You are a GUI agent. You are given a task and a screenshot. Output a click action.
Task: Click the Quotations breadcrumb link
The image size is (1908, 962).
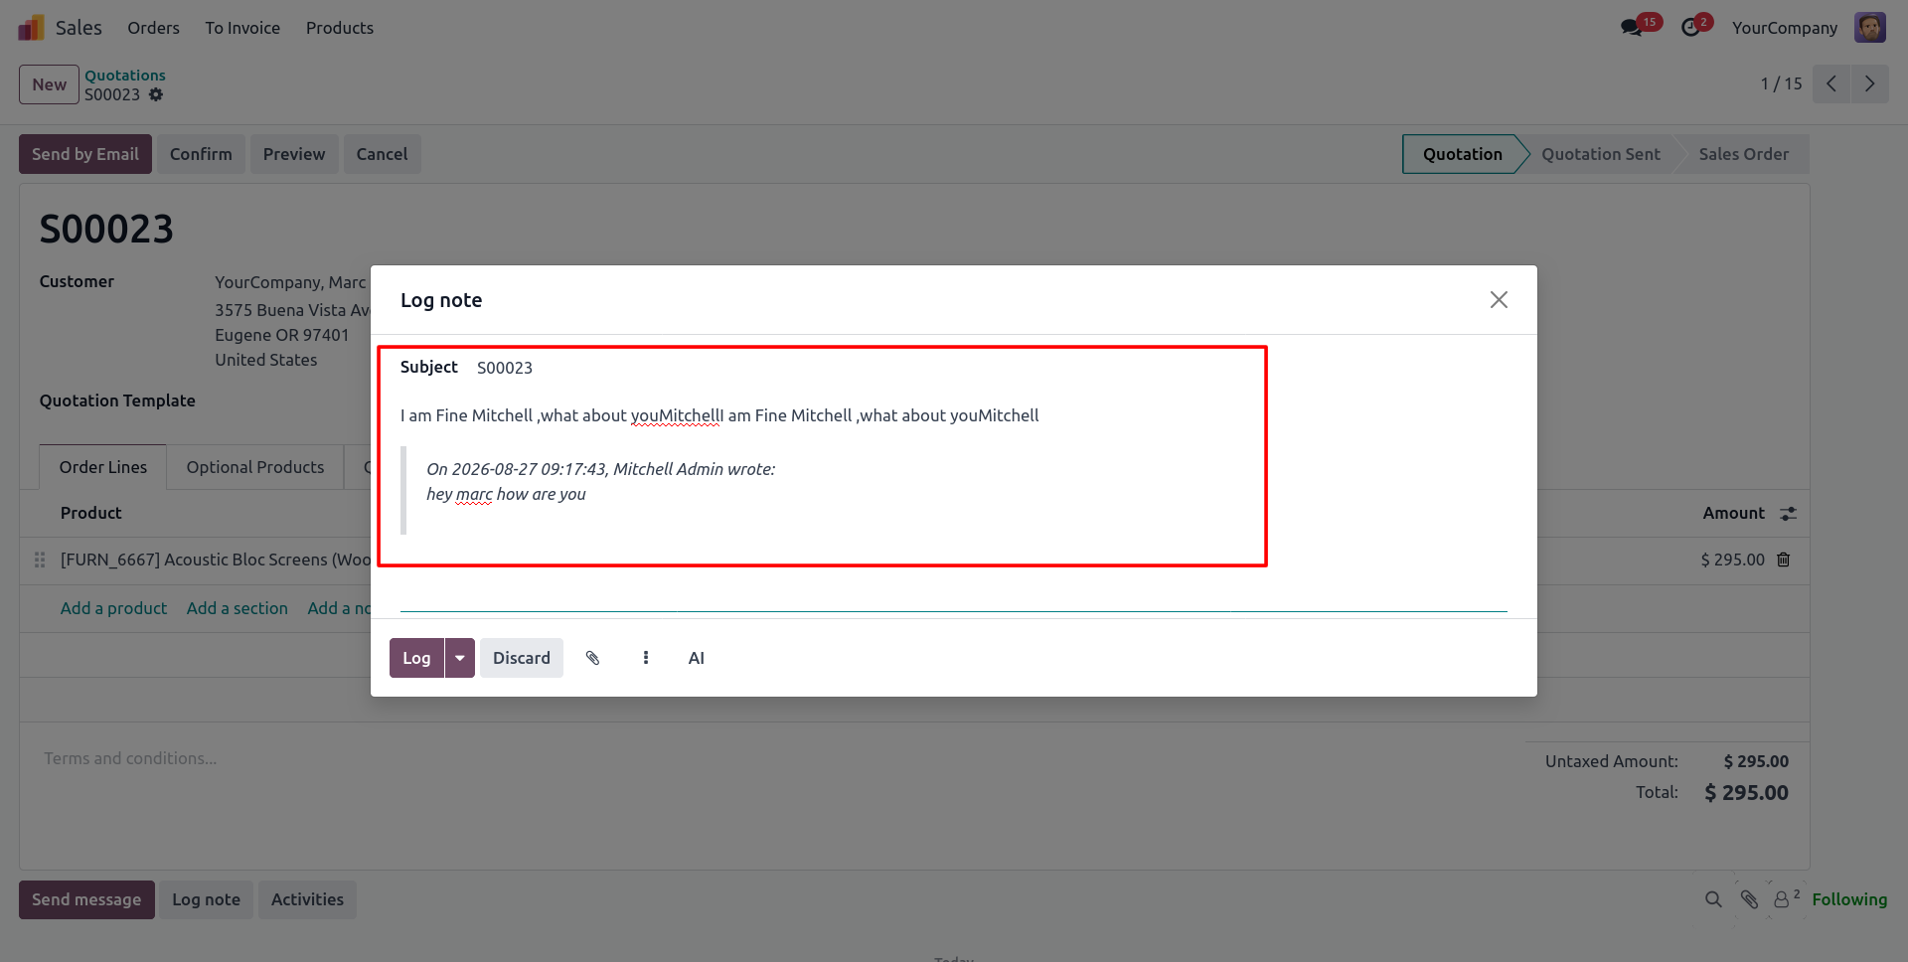[x=125, y=76]
